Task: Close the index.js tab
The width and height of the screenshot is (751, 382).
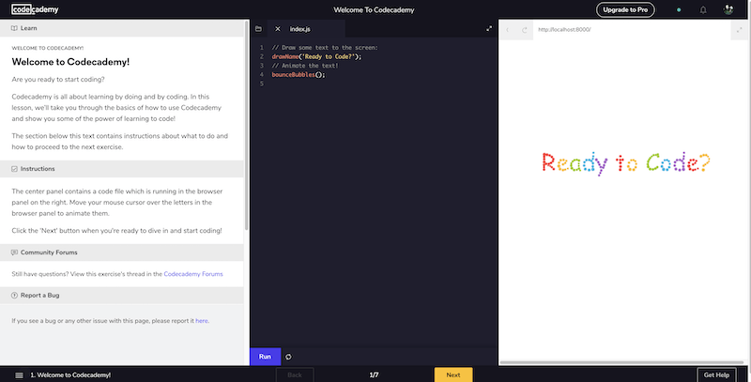Action: (x=277, y=29)
